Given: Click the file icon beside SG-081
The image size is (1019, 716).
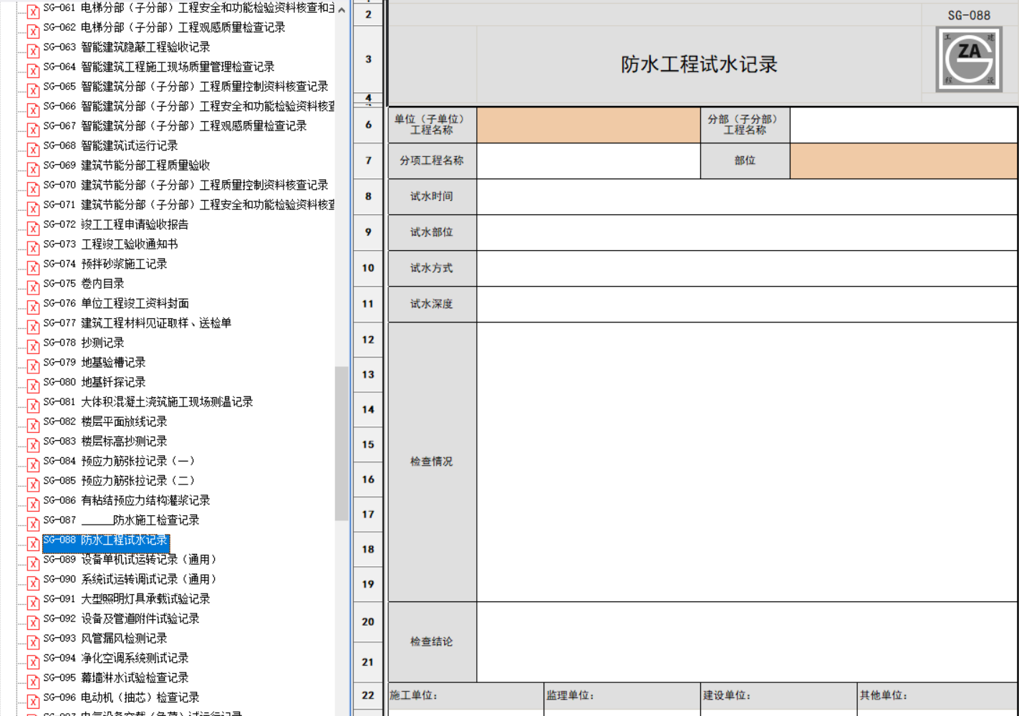Looking at the screenshot, I should [33, 406].
